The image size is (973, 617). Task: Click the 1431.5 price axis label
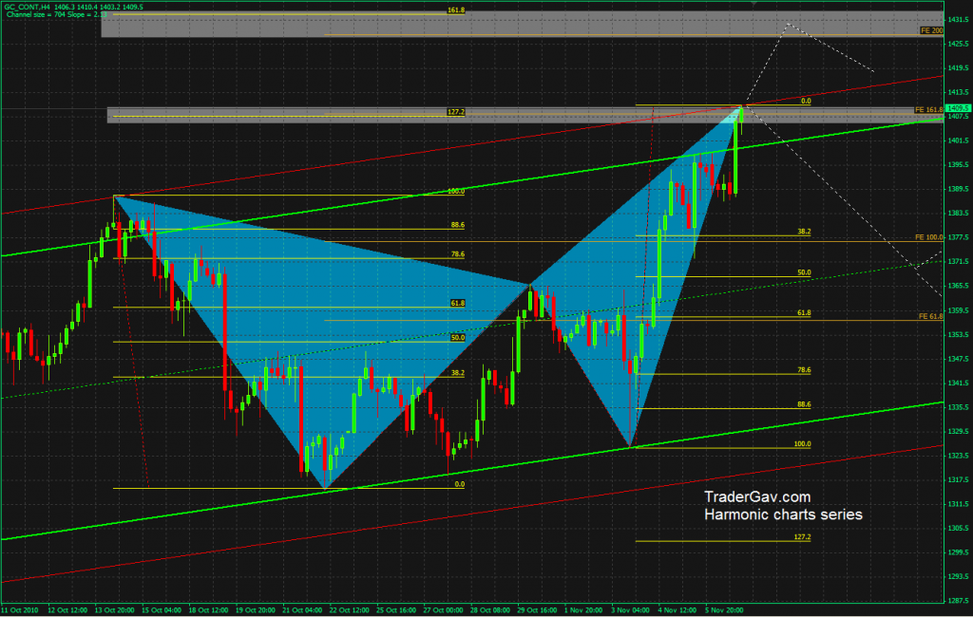click(958, 19)
